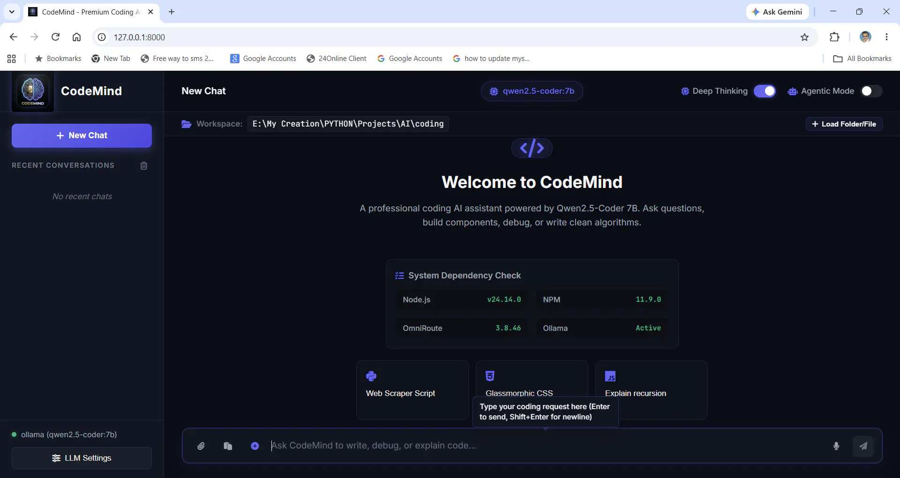The image size is (900, 478).
Task: Click the Agentic Mode robot icon
Action: [x=793, y=91]
